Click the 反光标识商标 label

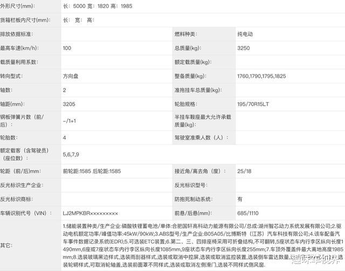pos(17,199)
